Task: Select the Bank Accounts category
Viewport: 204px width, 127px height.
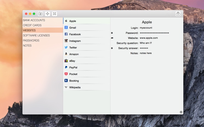Action: [x=34, y=20]
